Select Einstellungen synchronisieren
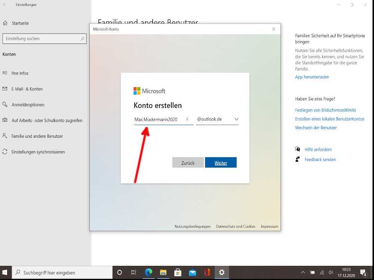Image resolution: width=374 pixels, height=280 pixels. point(38,152)
